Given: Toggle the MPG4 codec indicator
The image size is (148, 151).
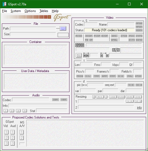Looking at the screenshot, I should coord(139,27).
